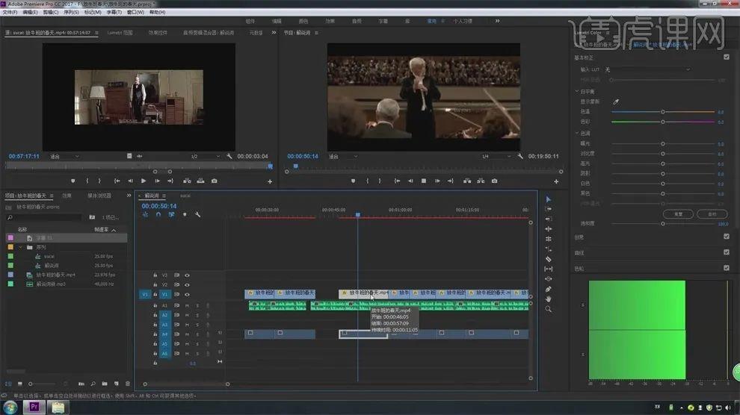Select the Razor tool

[549, 259]
